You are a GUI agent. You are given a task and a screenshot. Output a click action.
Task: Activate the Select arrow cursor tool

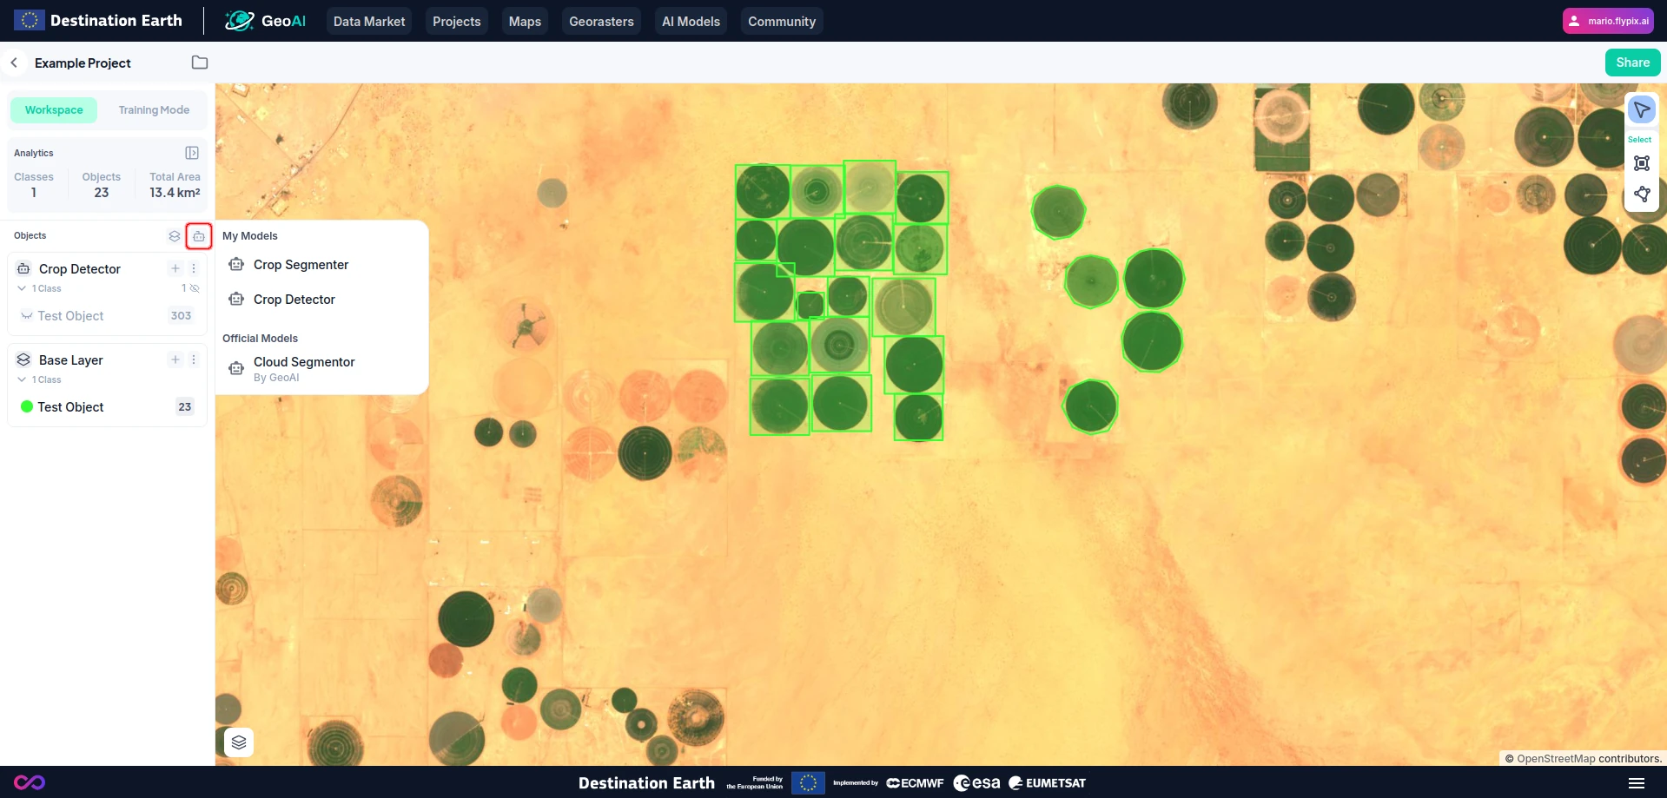(1641, 110)
